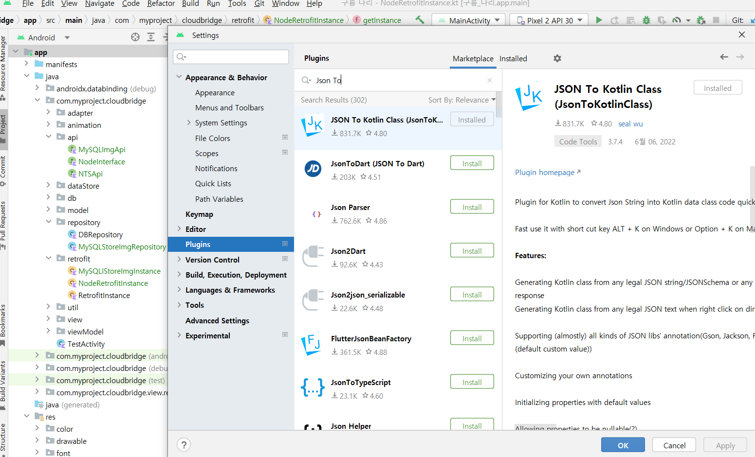This screenshot has width=755, height=457.
Task: Open the seal wu vendor link
Action: click(630, 124)
